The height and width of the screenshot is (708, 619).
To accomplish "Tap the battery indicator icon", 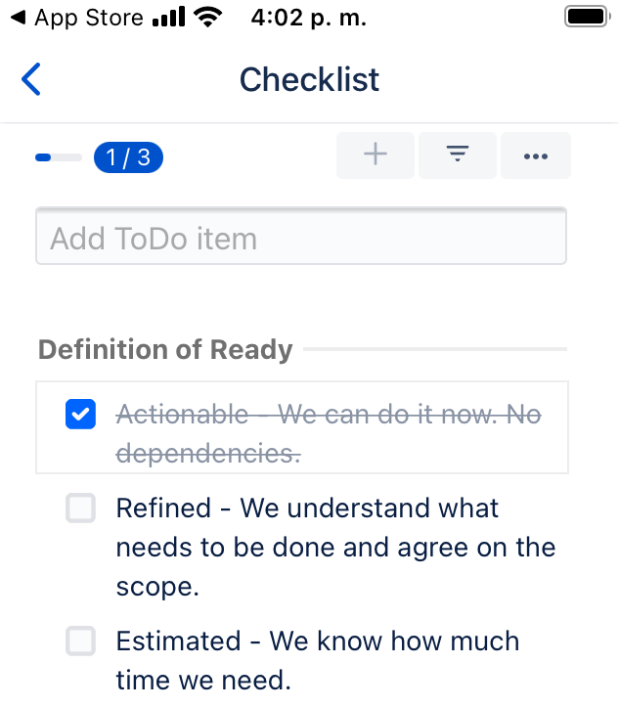I will coord(588,18).
